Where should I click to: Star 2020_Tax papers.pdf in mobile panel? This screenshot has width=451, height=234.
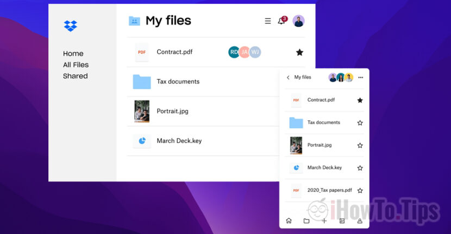tap(360, 191)
